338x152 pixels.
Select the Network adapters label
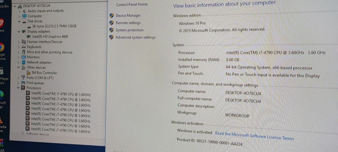tap(39, 62)
